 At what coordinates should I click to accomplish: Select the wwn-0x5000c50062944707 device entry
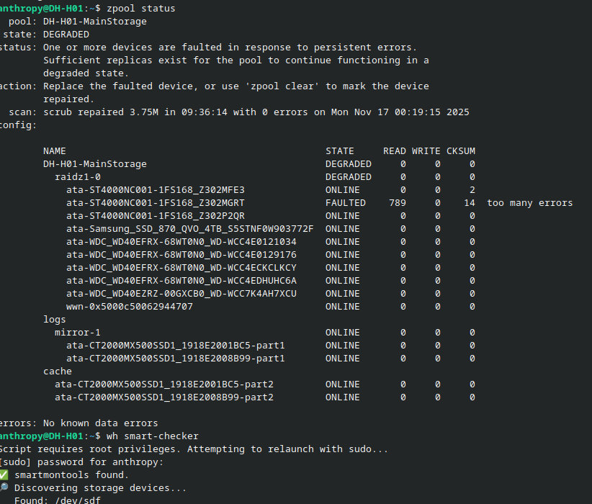[130, 307]
